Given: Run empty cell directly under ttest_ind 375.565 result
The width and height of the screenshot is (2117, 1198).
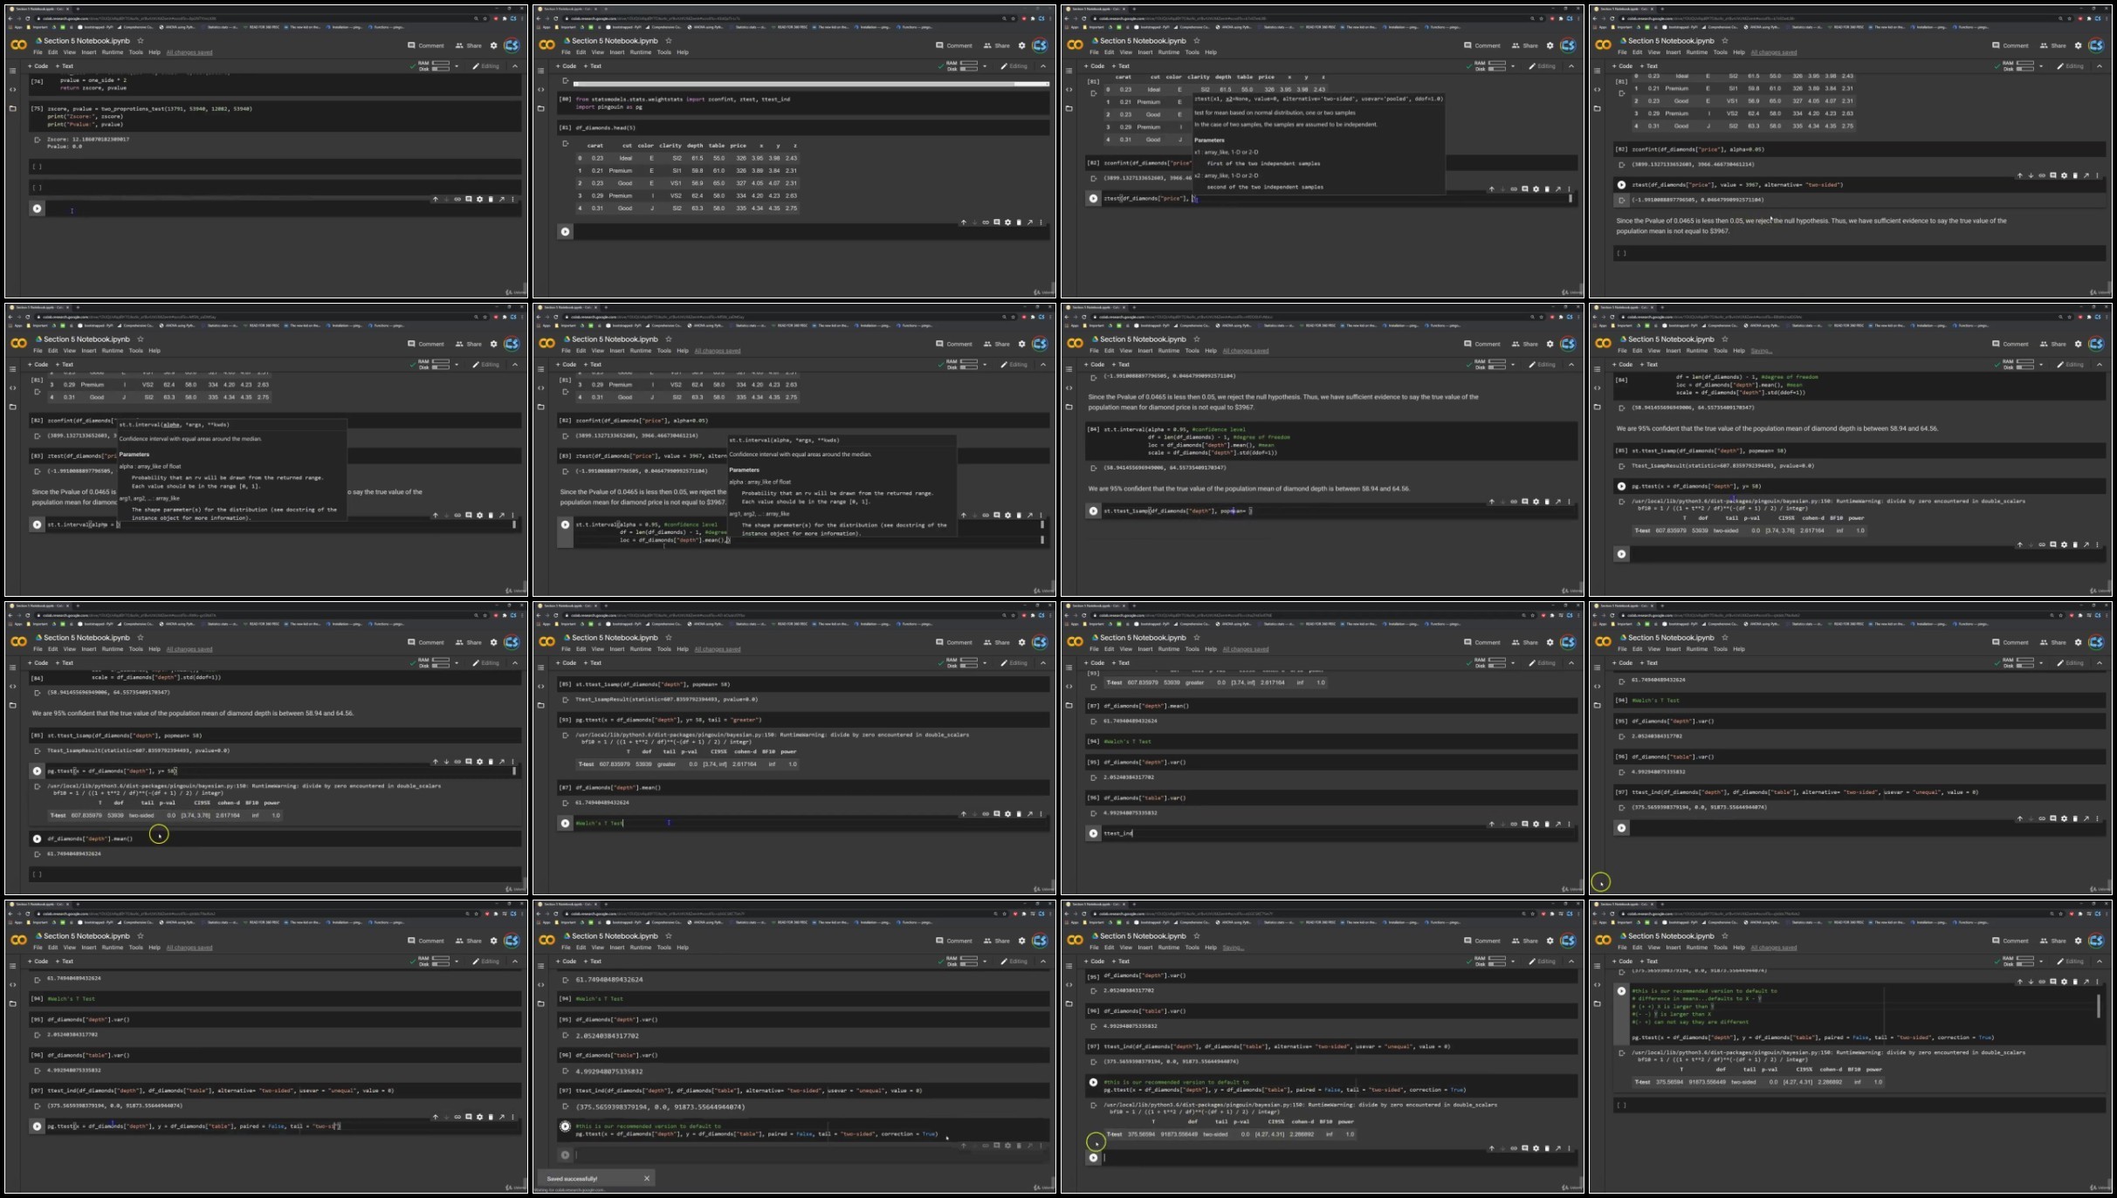Looking at the screenshot, I should (x=1621, y=828).
